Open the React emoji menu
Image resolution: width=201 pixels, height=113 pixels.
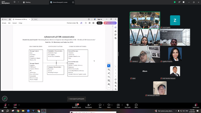click(x=109, y=106)
